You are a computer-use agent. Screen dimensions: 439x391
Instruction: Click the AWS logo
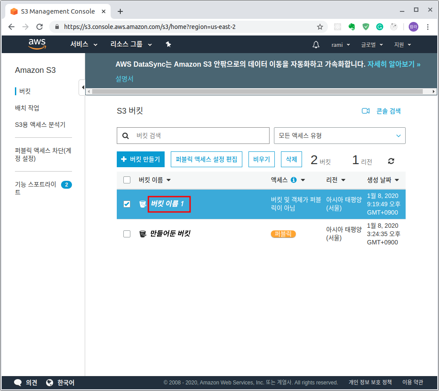point(37,44)
